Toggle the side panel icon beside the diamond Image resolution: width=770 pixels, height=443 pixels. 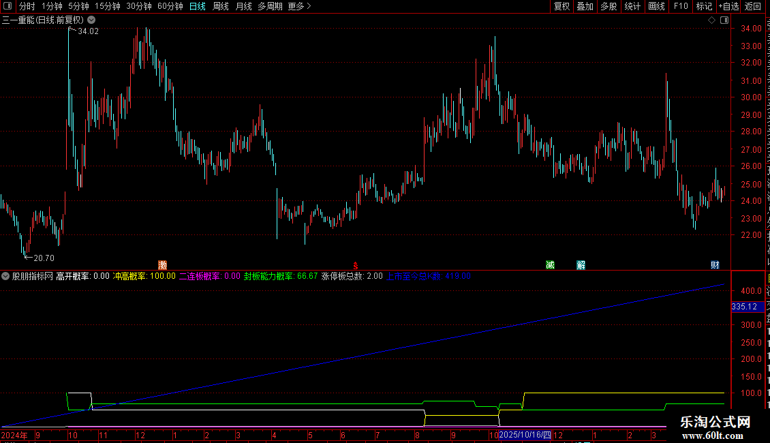(724, 20)
